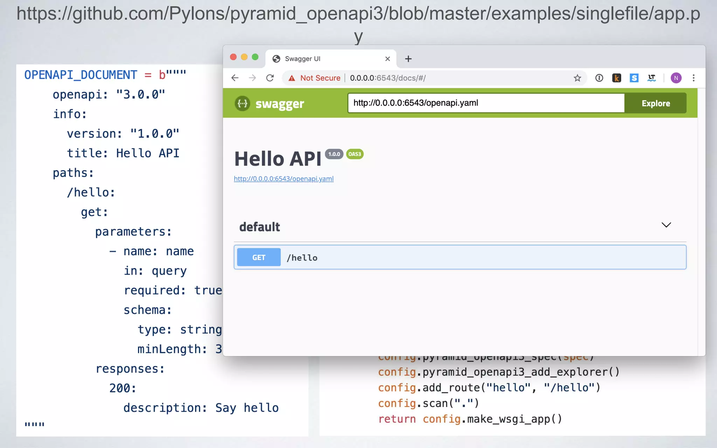
Task: Click the green maximize window button
Action: click(x=255, y=57)
